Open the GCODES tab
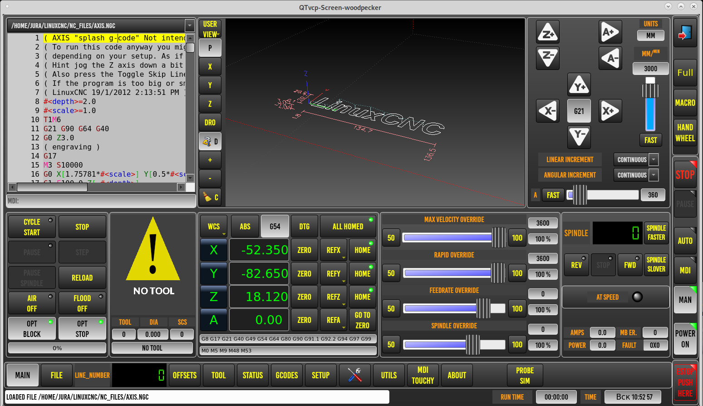 coord(287,375)
